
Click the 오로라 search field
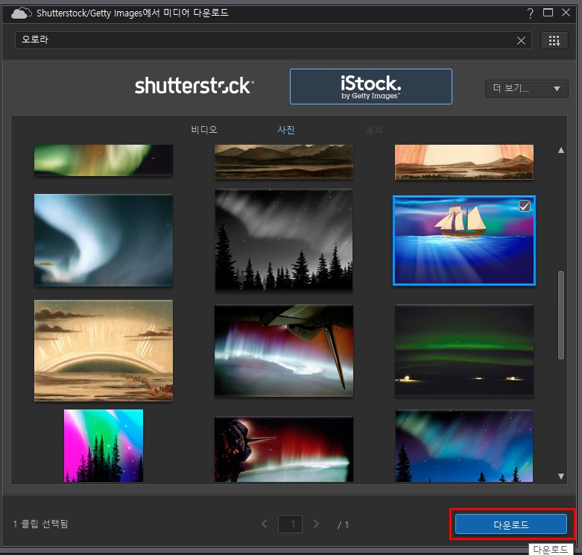[x=273, y=40]
